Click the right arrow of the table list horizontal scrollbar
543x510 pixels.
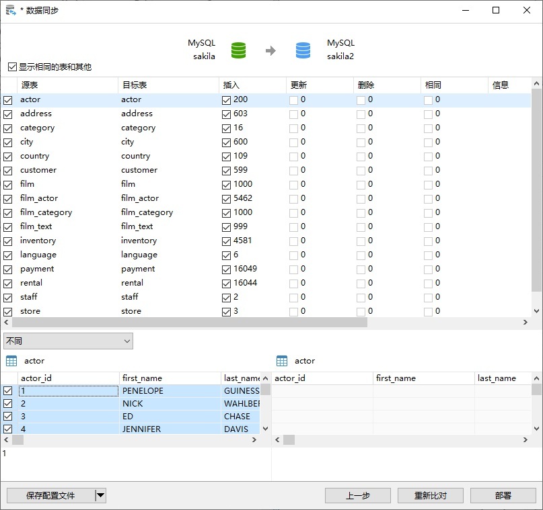[526, 323]
